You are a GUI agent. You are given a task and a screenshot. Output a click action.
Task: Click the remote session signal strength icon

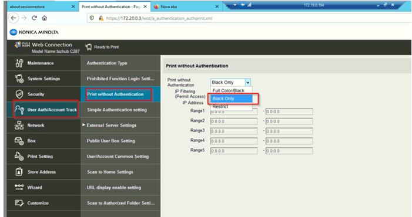click(x=249, y=5)
